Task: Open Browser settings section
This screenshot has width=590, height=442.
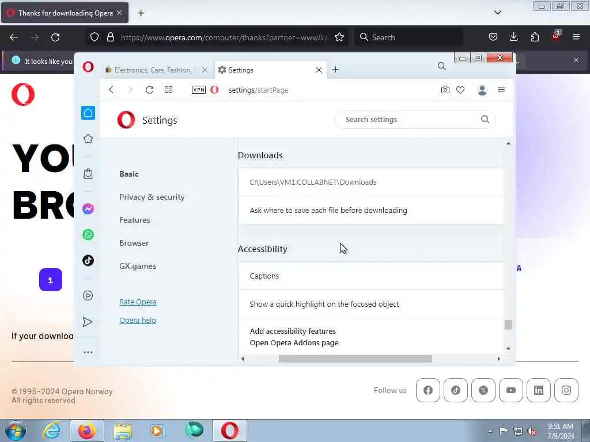Action: [134, 243]
